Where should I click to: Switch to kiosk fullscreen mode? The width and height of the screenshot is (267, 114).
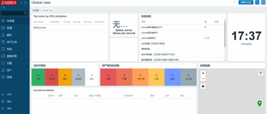click(x=263, y=2)
